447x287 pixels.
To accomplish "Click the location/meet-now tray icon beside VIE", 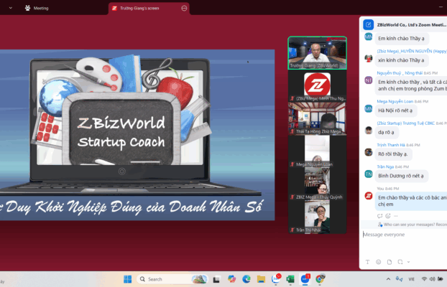I will tap(399, 279).
